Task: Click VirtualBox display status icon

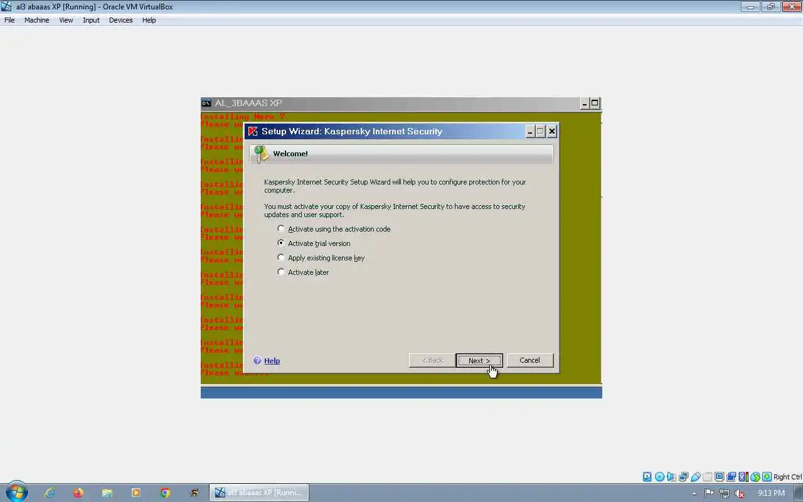Action: tap(719, 477)
